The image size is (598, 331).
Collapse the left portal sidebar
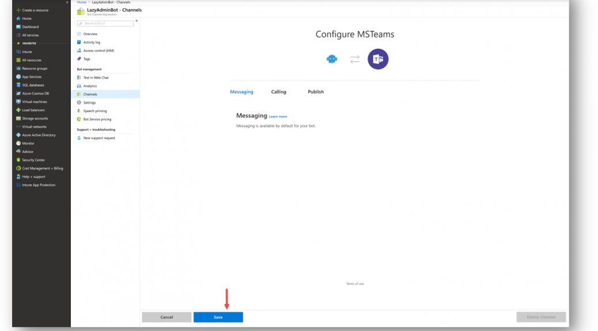click(67, 2)
